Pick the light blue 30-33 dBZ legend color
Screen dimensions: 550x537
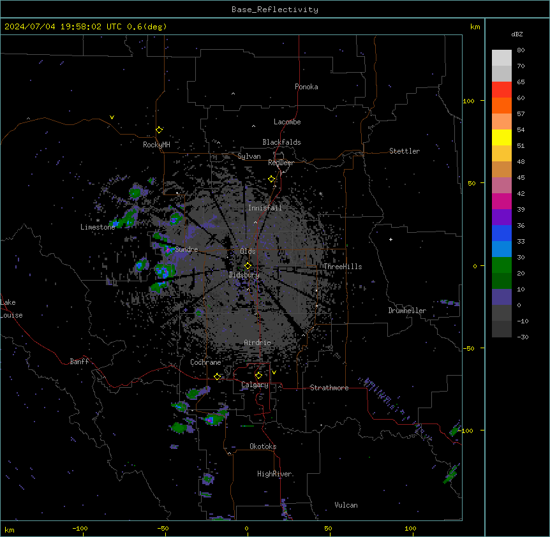[502, 249]
